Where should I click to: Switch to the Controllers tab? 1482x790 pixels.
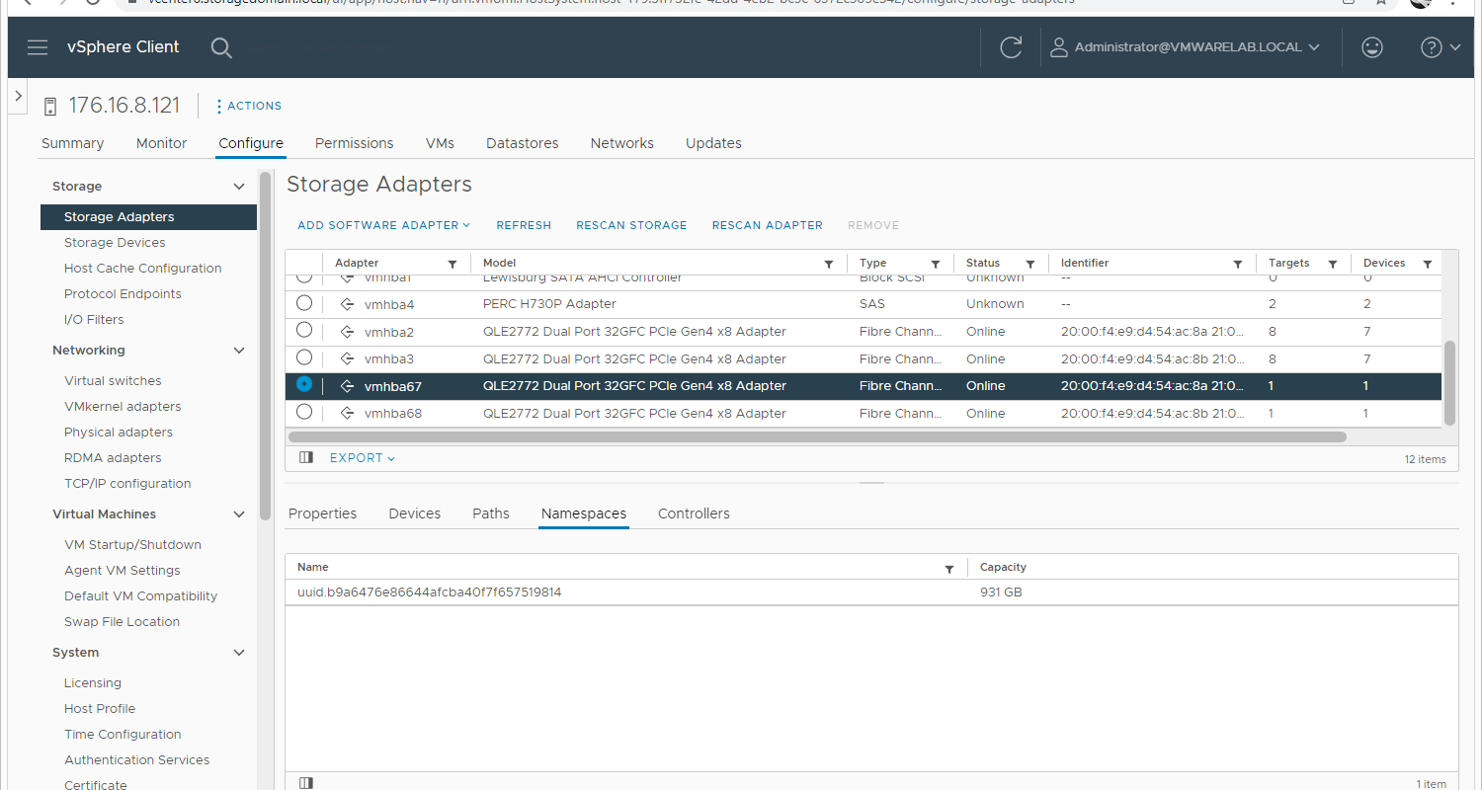tap(694, 513)
